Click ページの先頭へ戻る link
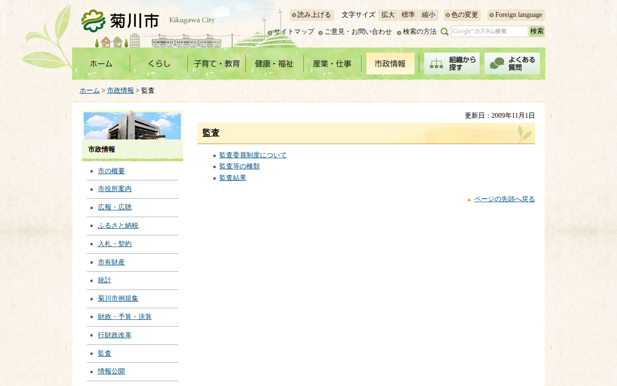The image size is (617, 386). (x=505, y=199)
